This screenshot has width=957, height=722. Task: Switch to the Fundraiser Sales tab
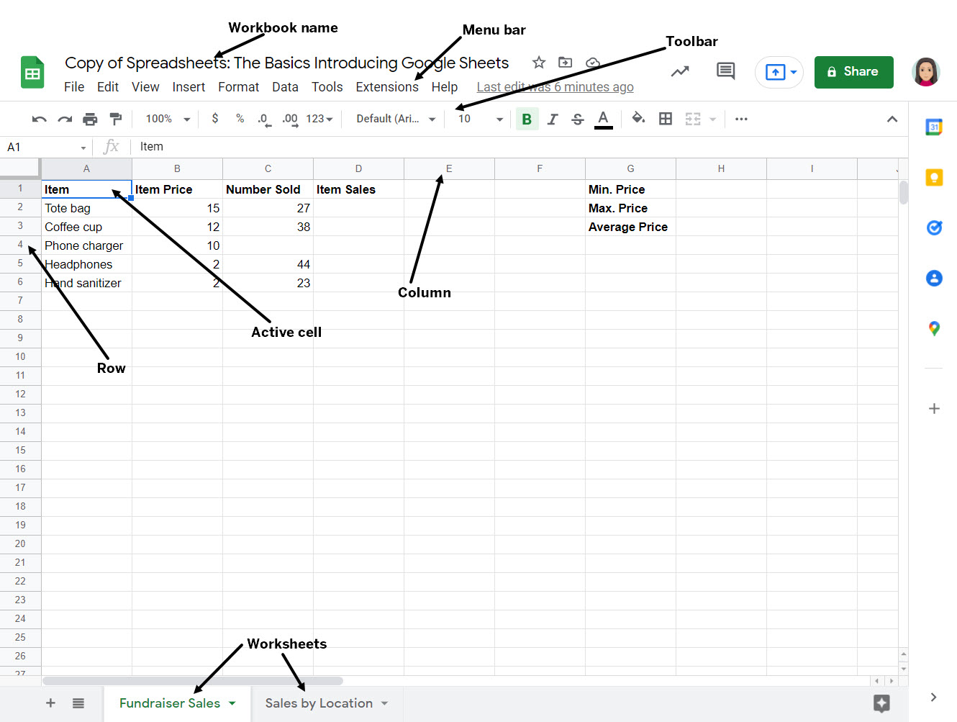tap(170, 703)
